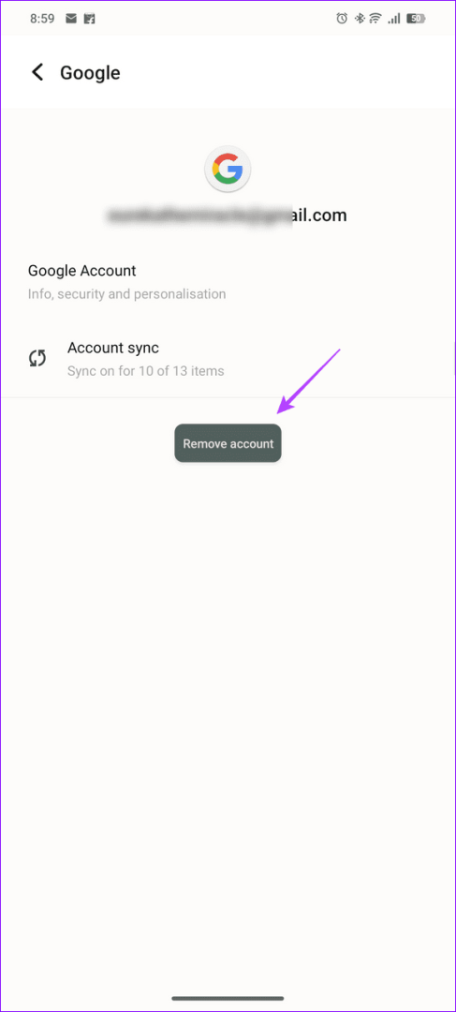Screen dimensions: 456x1012
Task: Tap the second notification icon after mail
Action: (90, 19)
